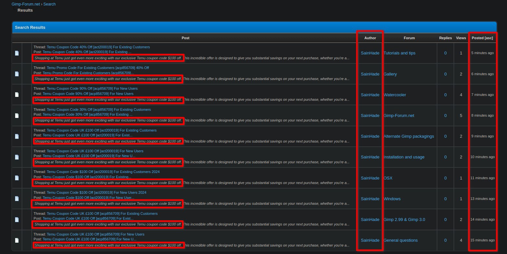
Task: Open SainHade's profile in the Watercooler row
Action: coord(370,95)
